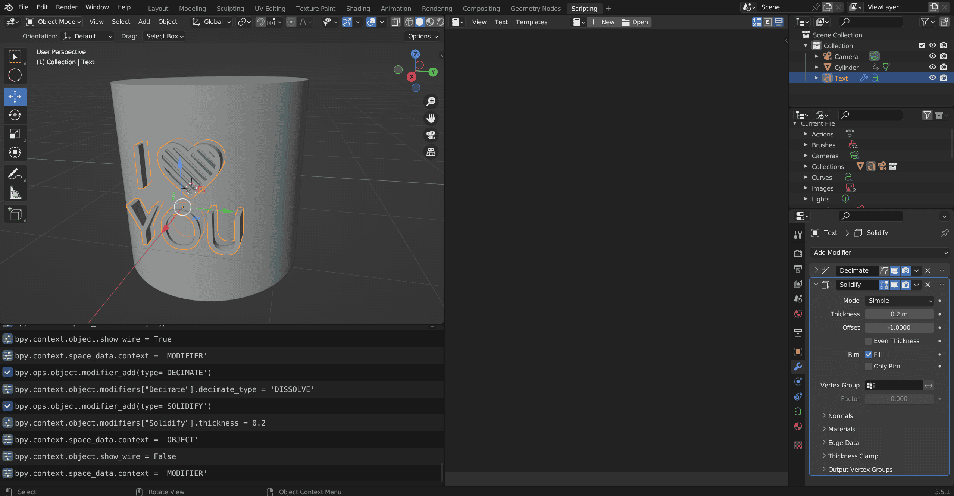
Task: Select the Select Box tool in viewport toolbar
Action: (15, 57)
